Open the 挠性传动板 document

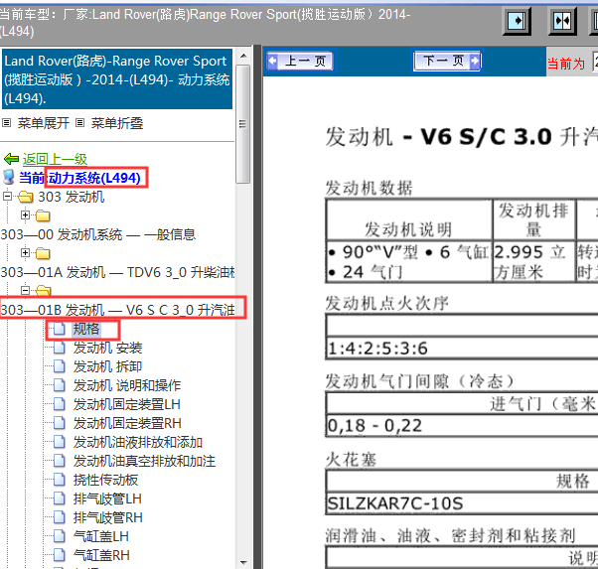[x=105, y=481]
